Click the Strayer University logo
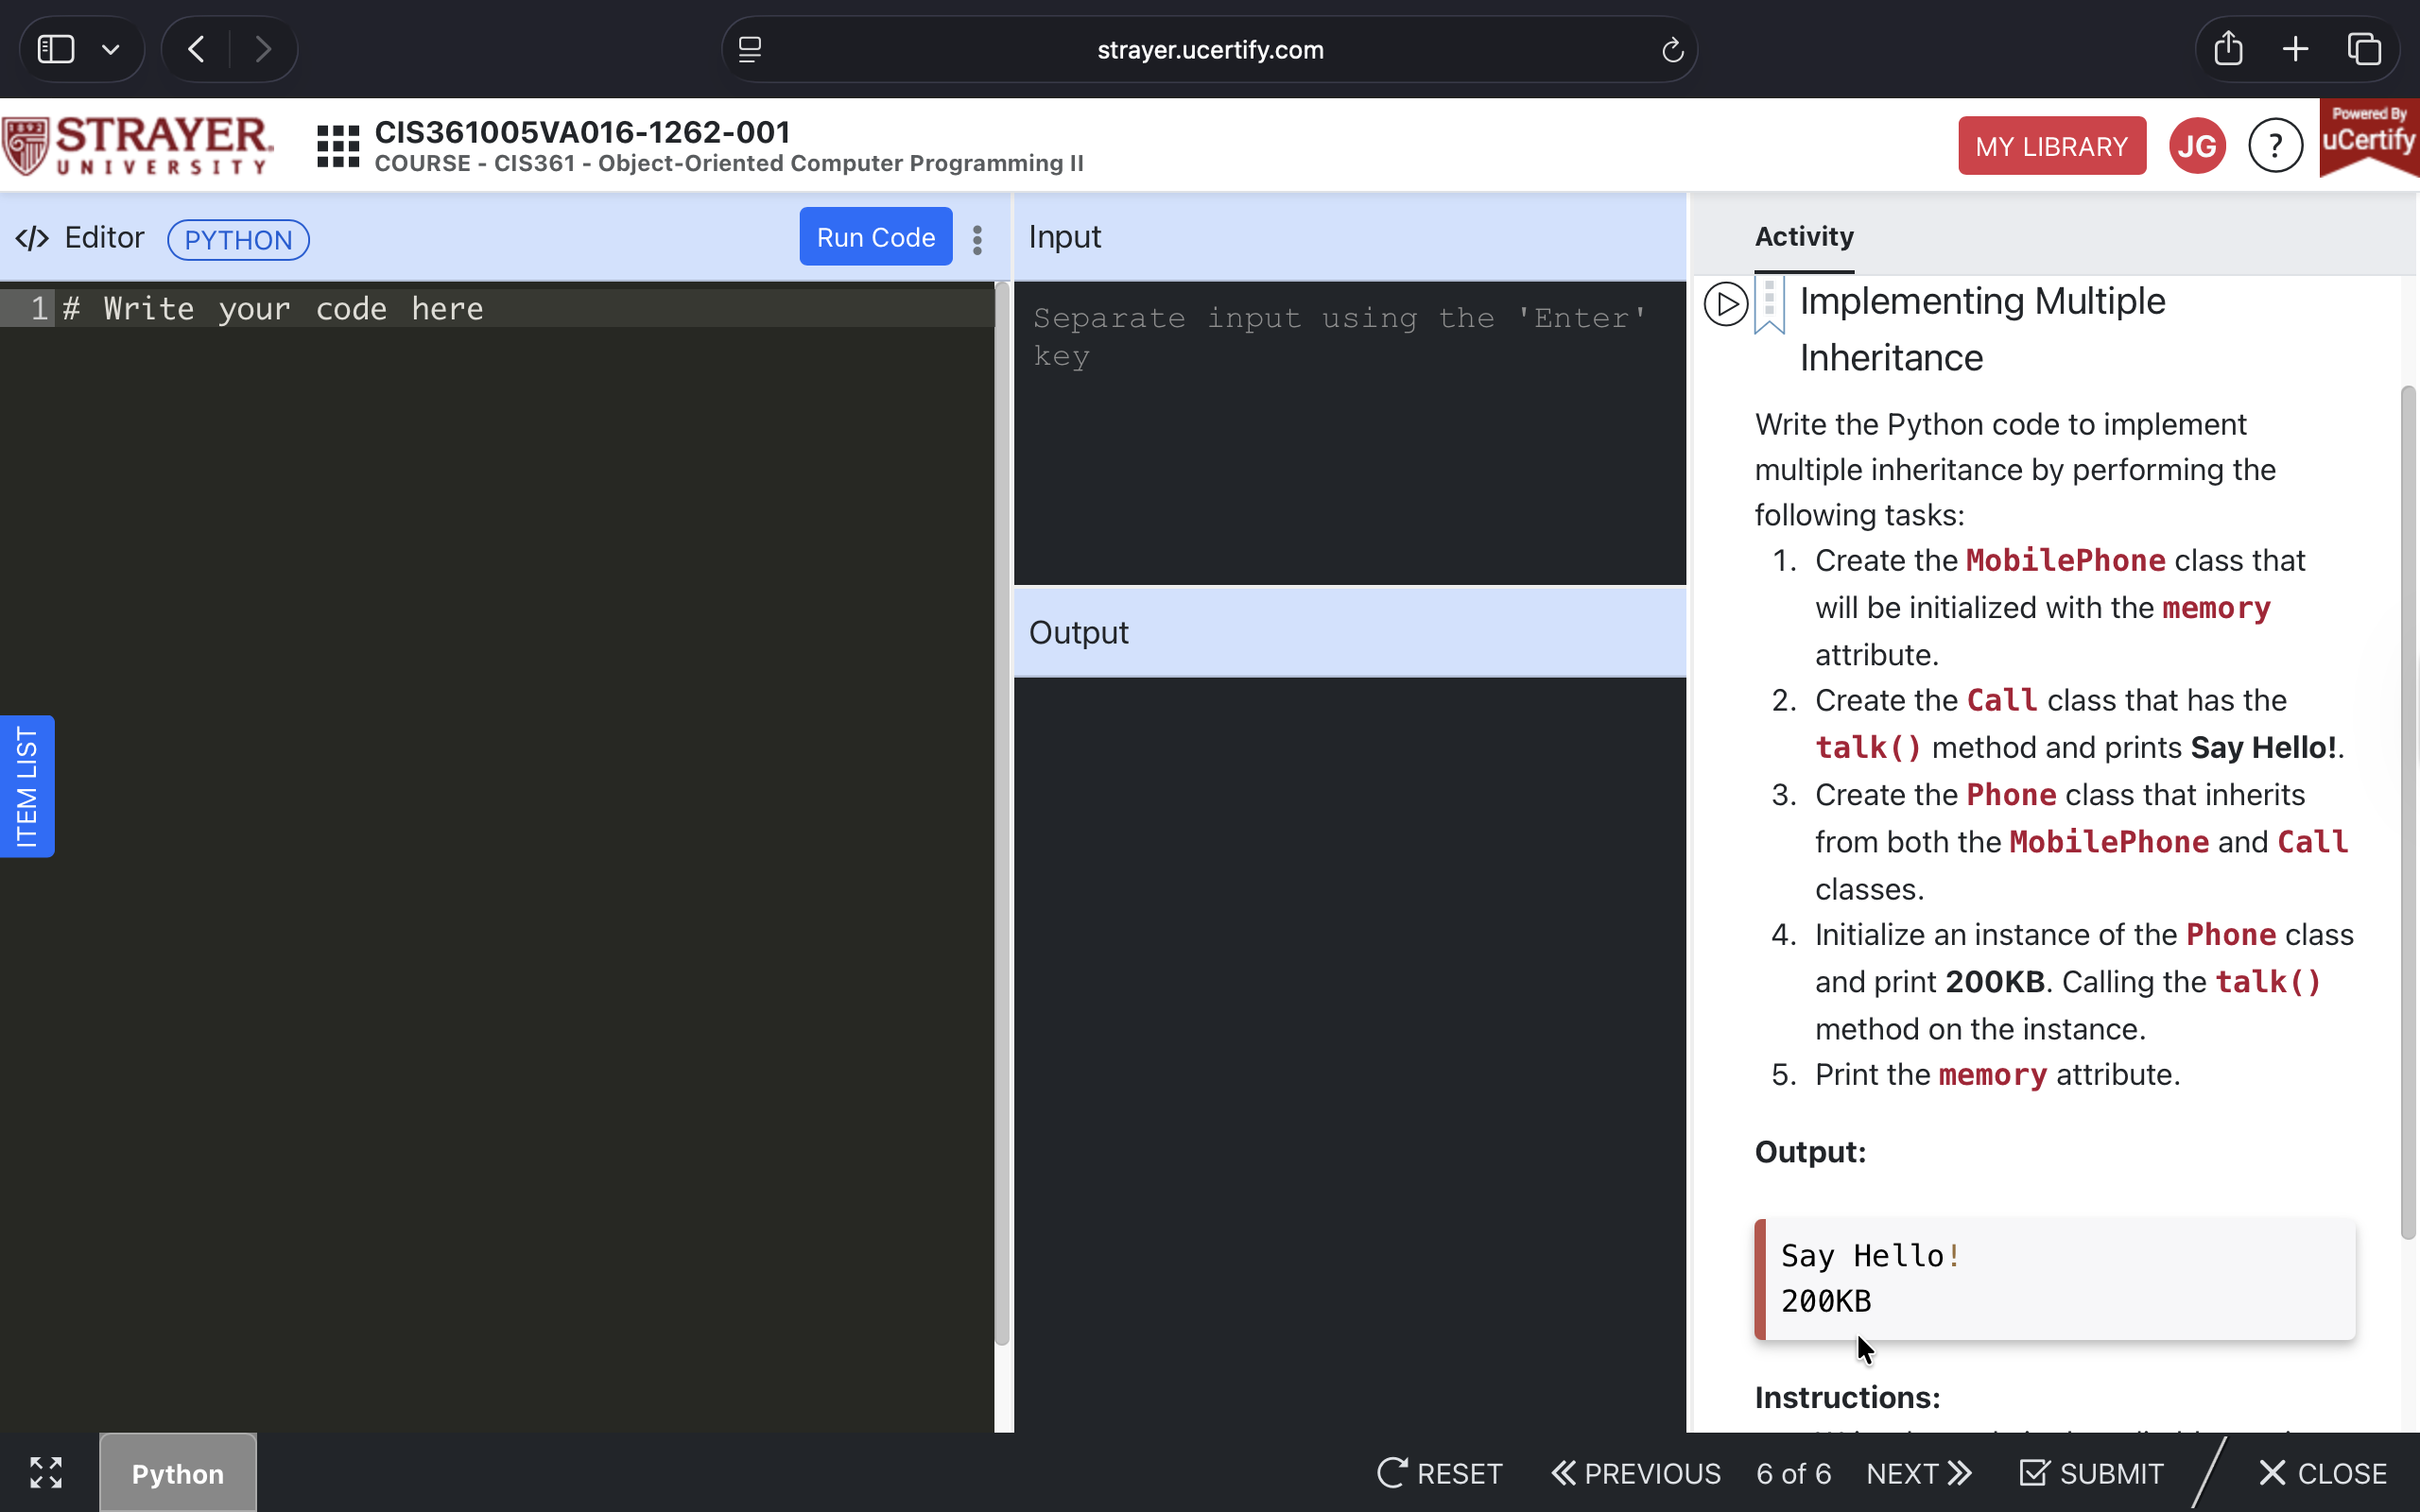This screenshot has height=1512, width=2420. pyautogui.click(x=138, y=146)
